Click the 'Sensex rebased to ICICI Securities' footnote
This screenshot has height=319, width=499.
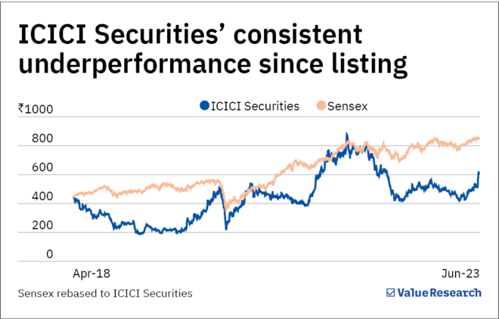click(107, 293)
